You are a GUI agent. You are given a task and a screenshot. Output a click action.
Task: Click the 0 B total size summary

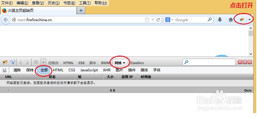coord(112,90)
